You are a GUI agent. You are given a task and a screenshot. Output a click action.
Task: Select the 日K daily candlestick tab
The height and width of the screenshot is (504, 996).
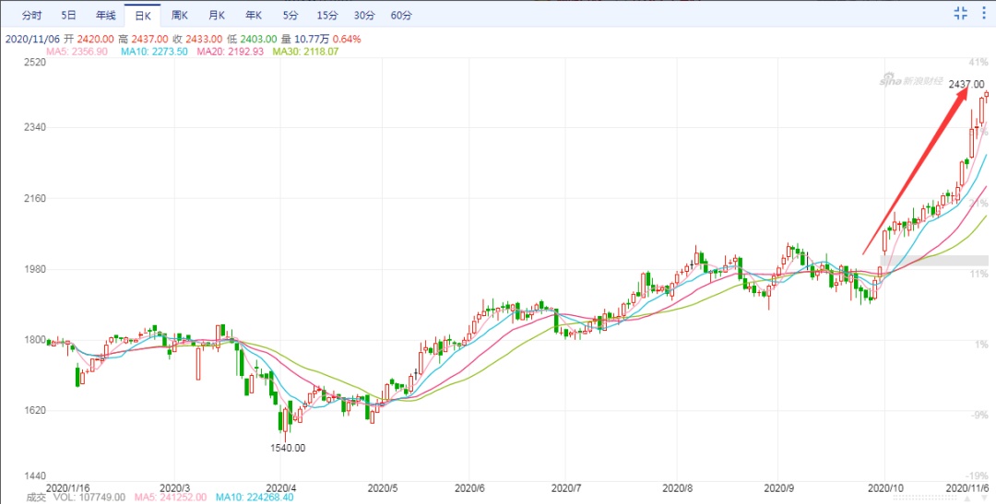click(142, 16)
